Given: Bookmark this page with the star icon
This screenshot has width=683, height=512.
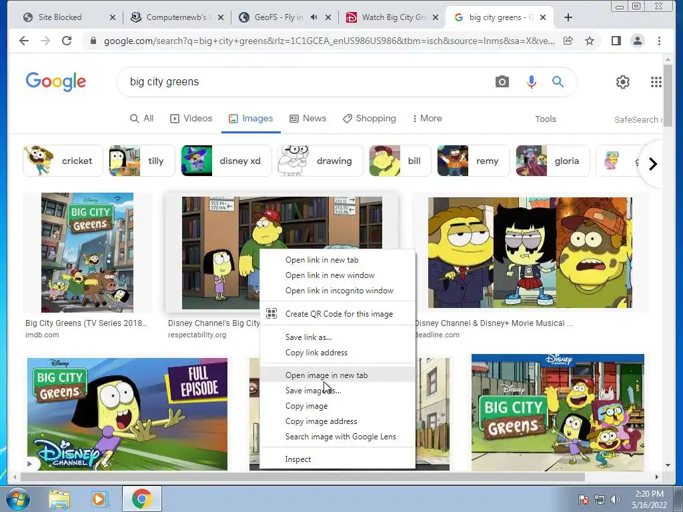Looking at the screenshot, I should [x=590, y=41].
